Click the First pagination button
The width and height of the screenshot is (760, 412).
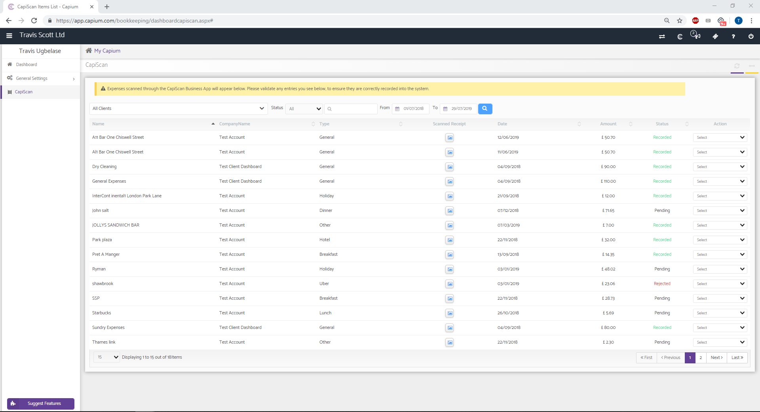point(646,357)
